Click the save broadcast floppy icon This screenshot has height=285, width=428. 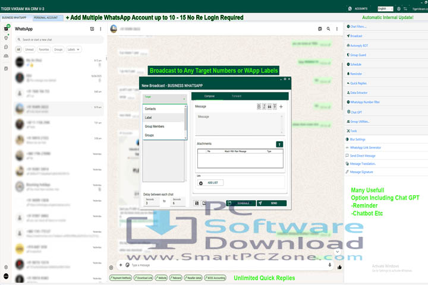197,203
